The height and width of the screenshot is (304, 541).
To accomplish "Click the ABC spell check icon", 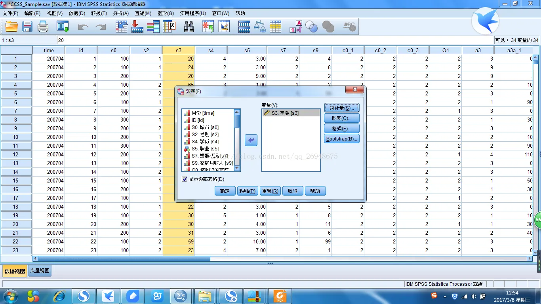I will point(349,27).
